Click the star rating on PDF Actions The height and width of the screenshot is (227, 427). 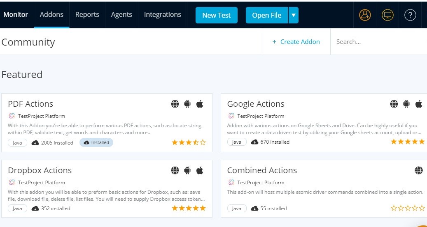click(x=189, y=142)
